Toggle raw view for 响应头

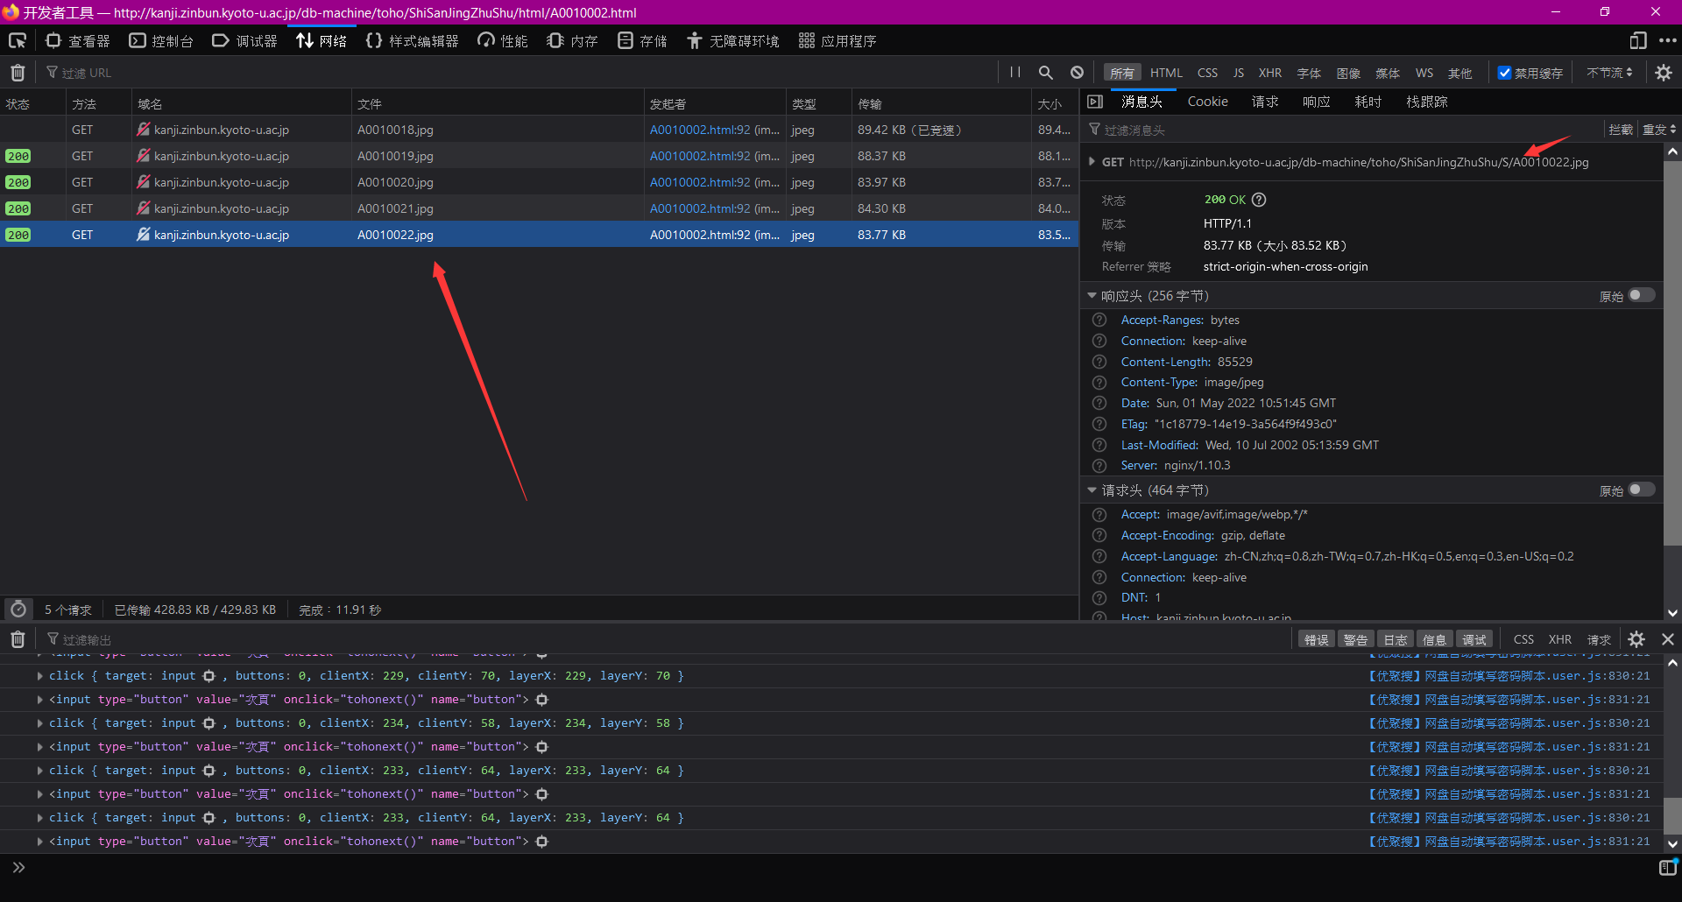(1641, 295)
